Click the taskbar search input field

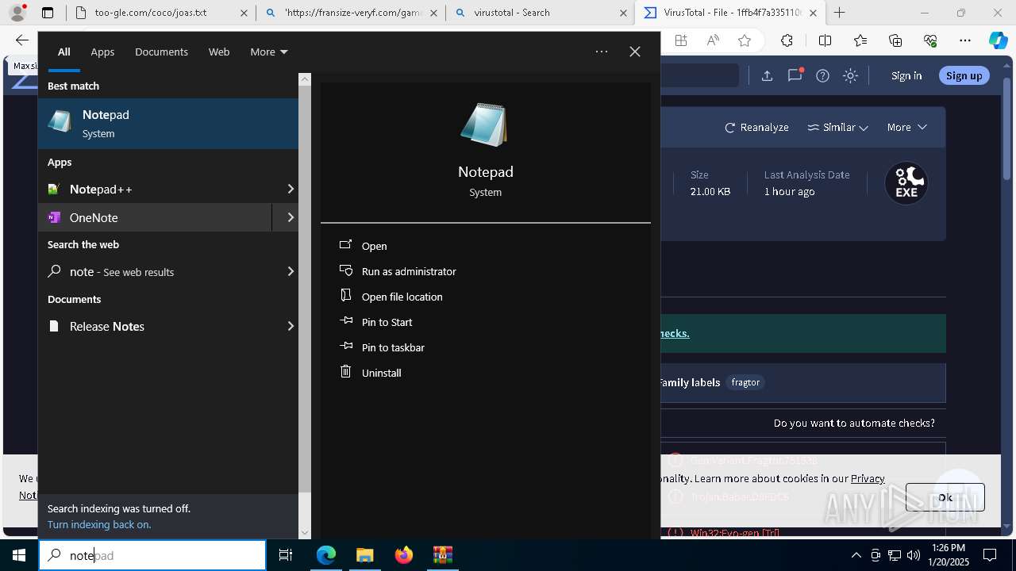152,555
